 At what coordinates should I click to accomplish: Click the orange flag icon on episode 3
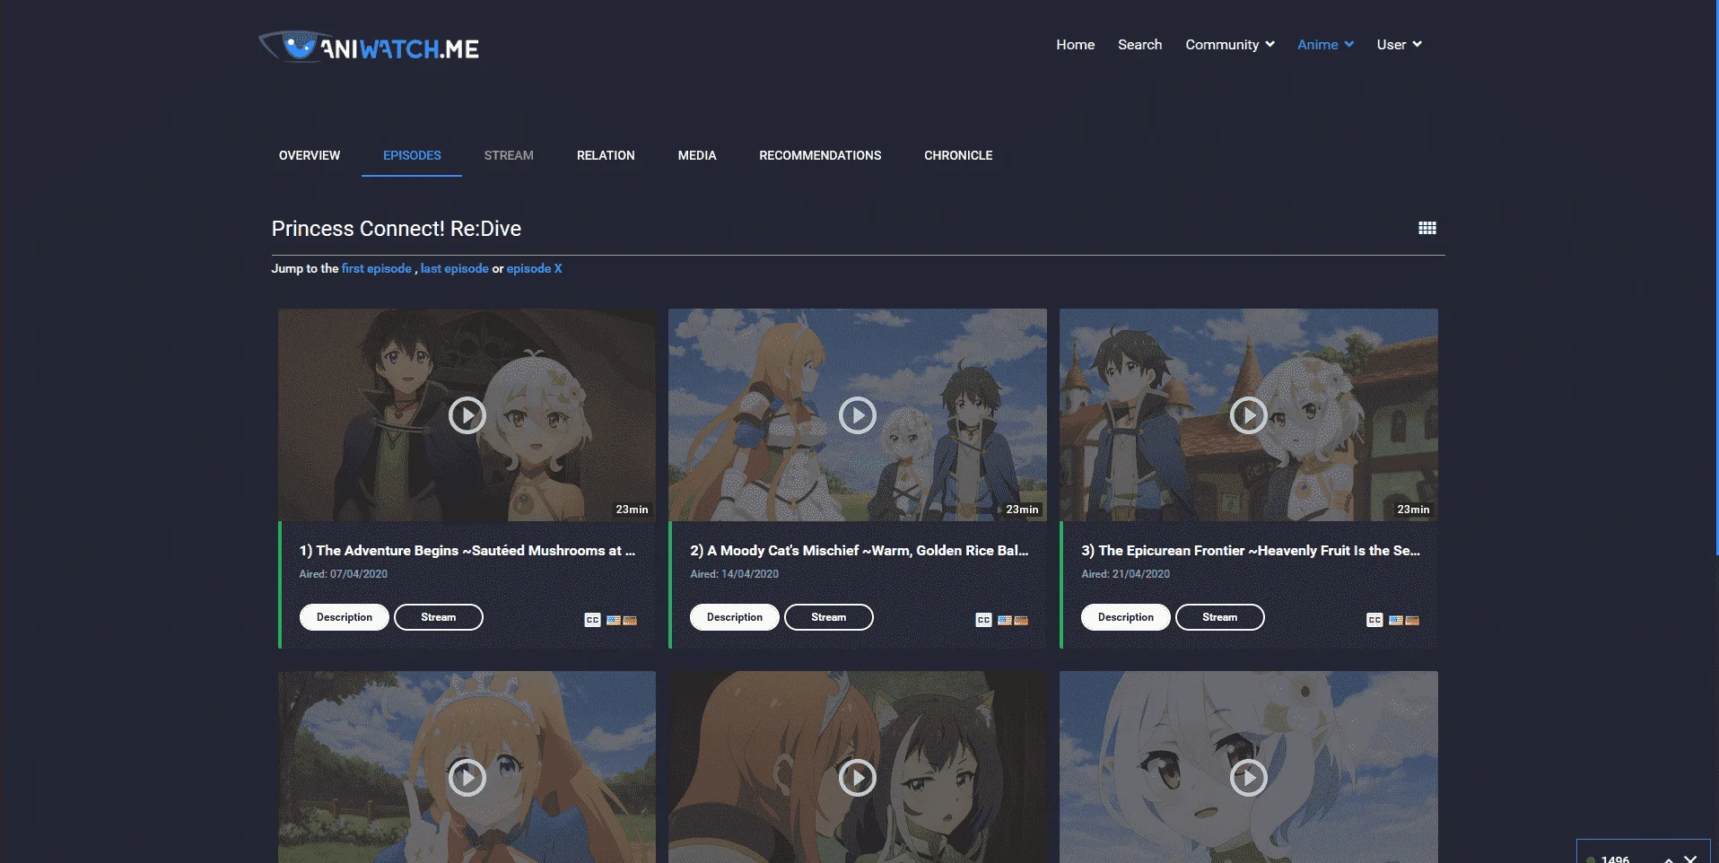[x=1412, y=620]
